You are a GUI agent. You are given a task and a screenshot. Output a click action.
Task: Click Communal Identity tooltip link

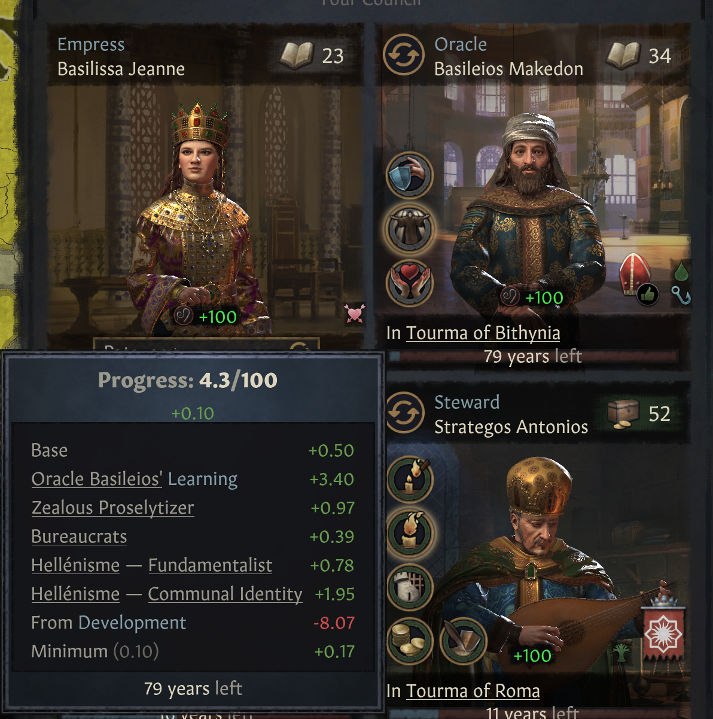click(x=225, y=594)
